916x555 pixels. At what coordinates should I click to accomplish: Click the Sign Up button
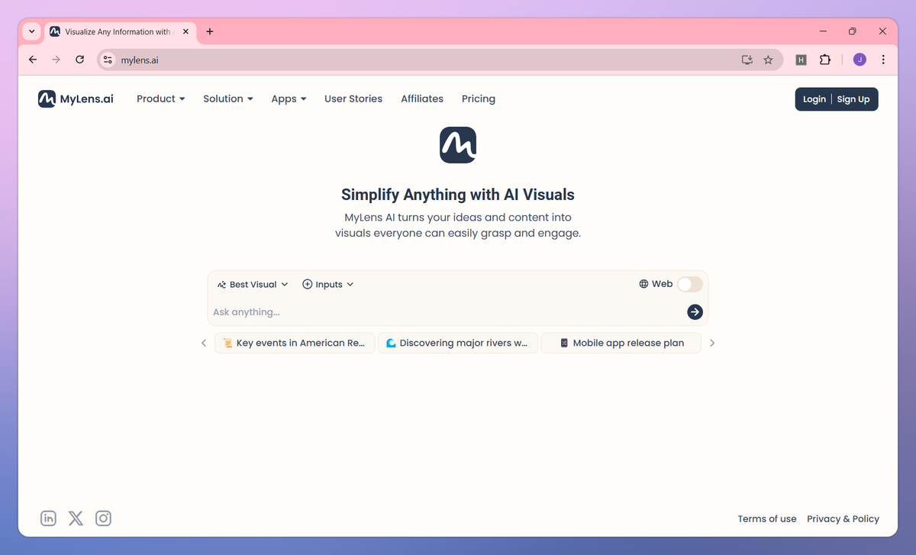click(853, 99)
